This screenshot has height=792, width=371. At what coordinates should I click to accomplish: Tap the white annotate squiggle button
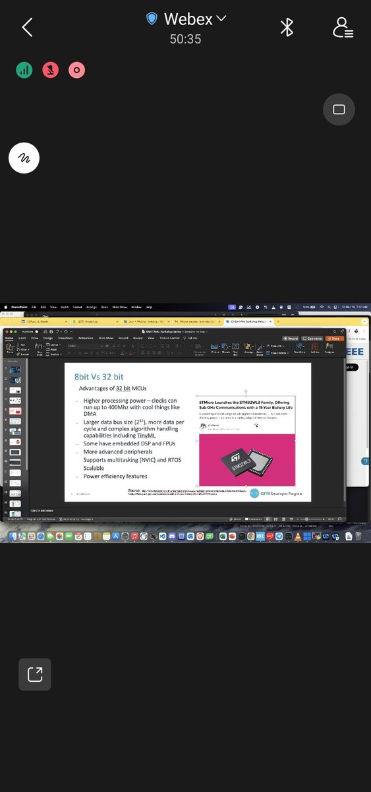click(x=24, y=158)
